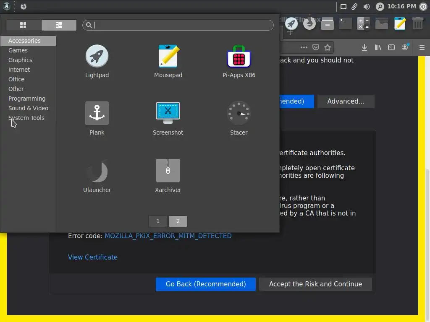Go to launcher page 1
The height and width of the screenshot is (322, 430).
tap(158, 221)
